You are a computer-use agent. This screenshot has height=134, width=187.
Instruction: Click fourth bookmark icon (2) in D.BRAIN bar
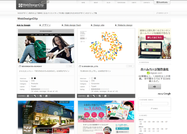coord(105,96)
